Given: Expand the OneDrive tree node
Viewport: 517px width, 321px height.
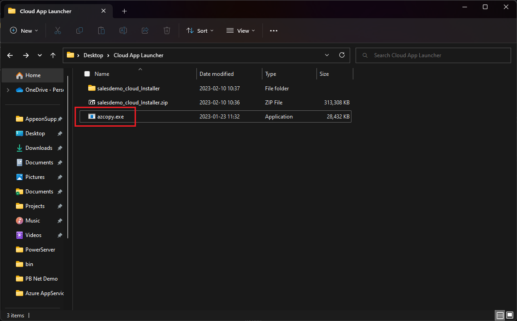Looking at the screenshot, I should point(8,90).
